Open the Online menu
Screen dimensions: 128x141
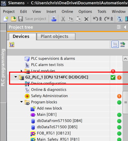tap(67, 11)
